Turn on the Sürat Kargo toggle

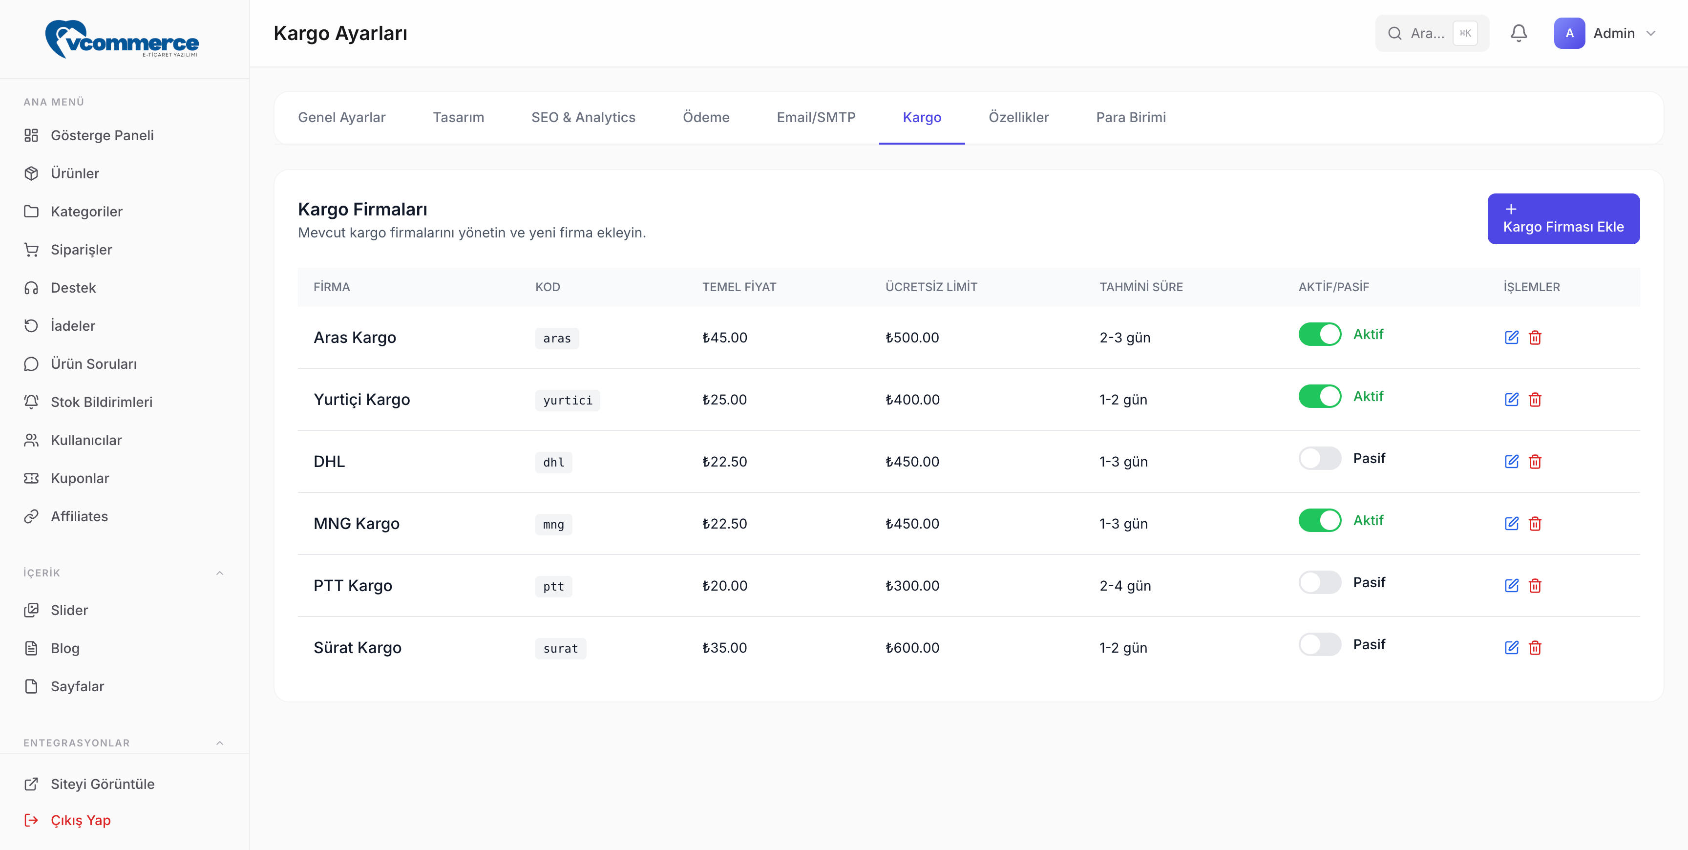pyautogui.click(x=1320, y=644)
